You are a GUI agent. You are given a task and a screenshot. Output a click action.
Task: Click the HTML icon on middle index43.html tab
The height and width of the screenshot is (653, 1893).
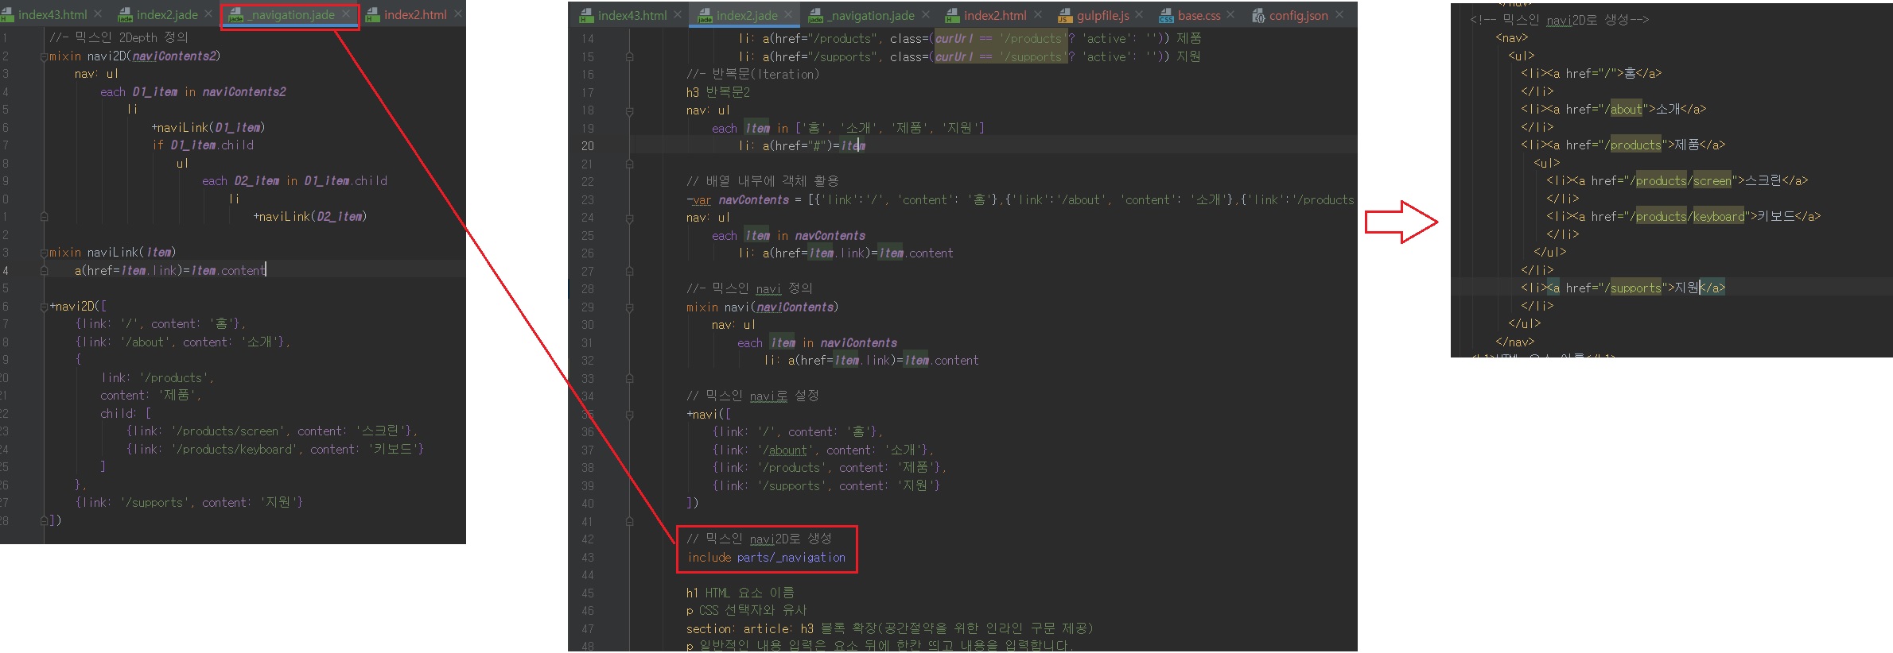pos(586,16)
